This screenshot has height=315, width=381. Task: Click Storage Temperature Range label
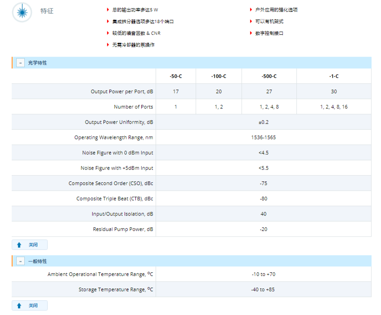[x=116, y=289]
